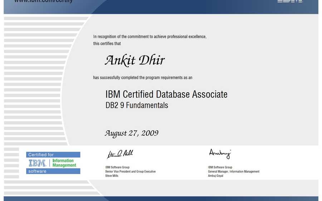322x201 pixels.
Task: Click the text 'this certifies that'
Action: coord(107,44)
